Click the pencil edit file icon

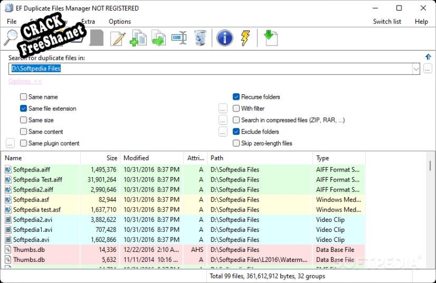[x=118, y=38]
